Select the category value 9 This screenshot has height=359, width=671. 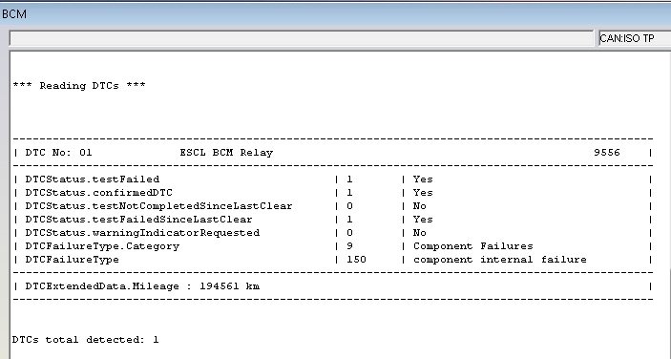coord(349,246)
